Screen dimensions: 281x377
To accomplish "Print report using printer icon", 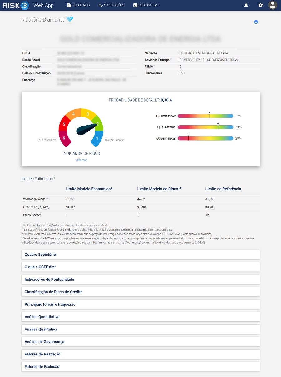I will tap(256, 22).
